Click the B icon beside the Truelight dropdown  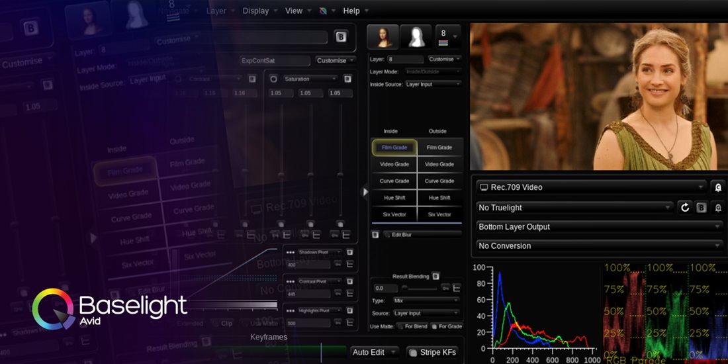(x=702, y=208)
